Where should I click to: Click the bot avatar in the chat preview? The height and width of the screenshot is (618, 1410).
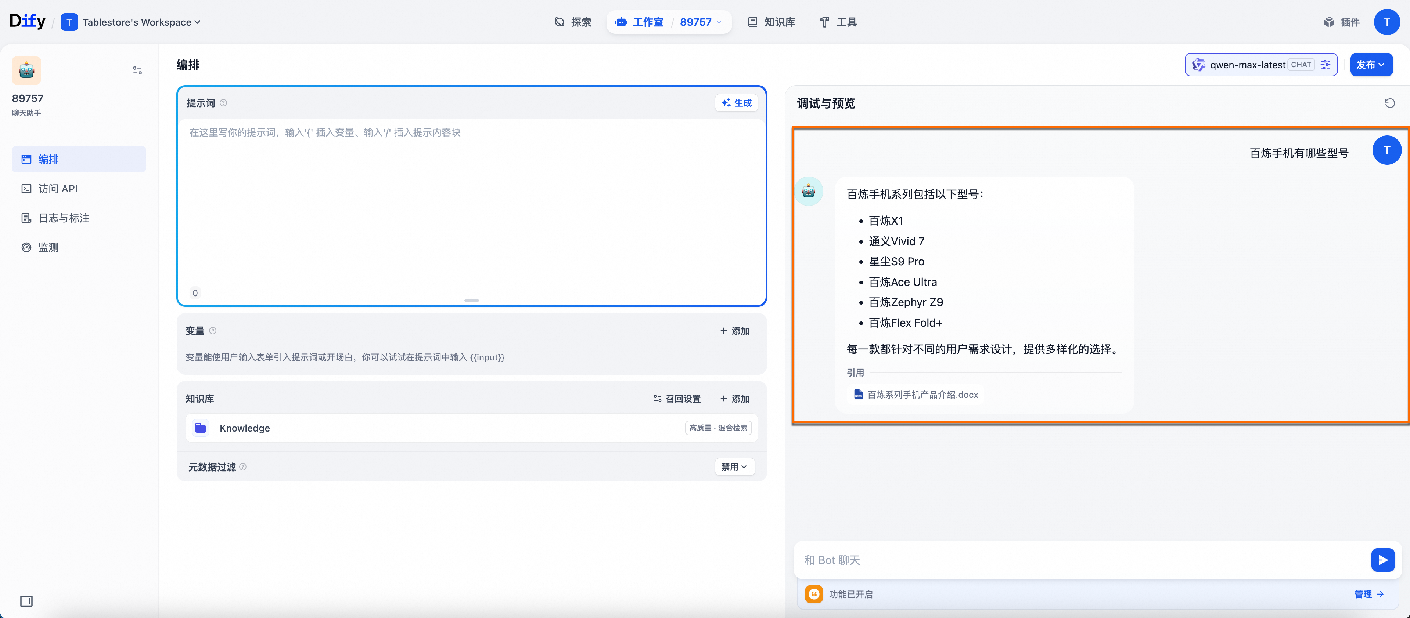pos(809,192)
